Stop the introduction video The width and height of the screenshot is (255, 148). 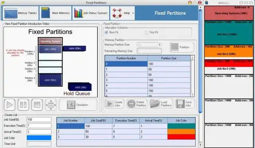[37, 105]
